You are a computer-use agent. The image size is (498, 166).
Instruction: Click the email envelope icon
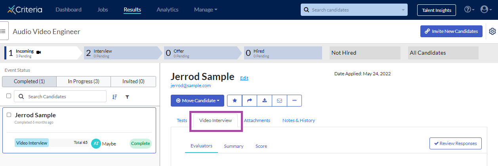(279, 101)
